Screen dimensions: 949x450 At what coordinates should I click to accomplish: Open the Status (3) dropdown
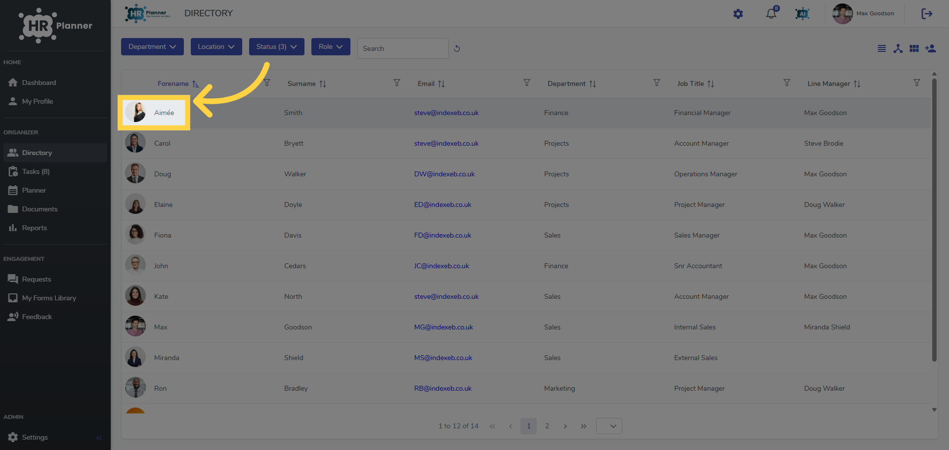click(x=277, y=46)
